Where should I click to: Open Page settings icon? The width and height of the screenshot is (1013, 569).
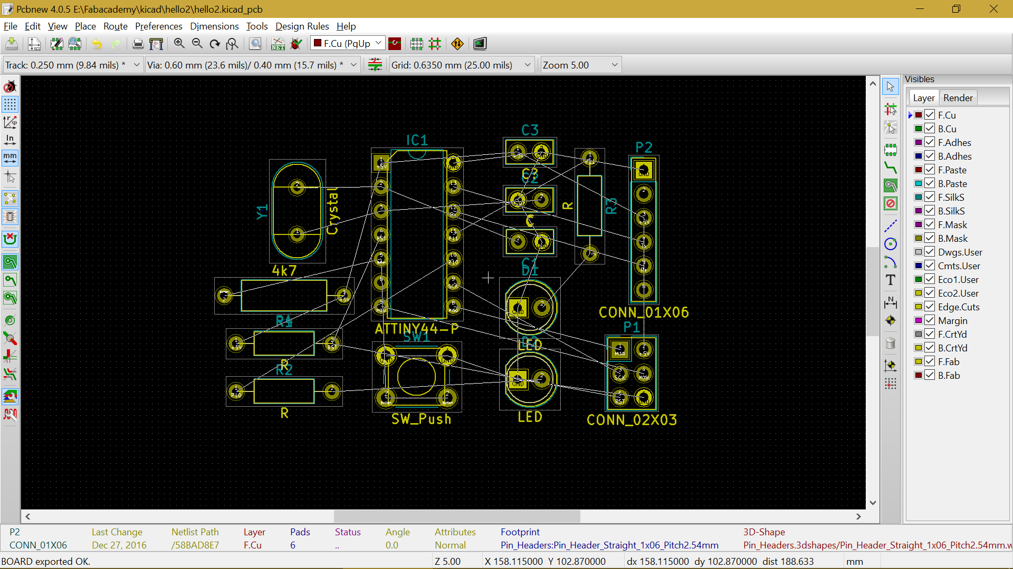[34, 44]
